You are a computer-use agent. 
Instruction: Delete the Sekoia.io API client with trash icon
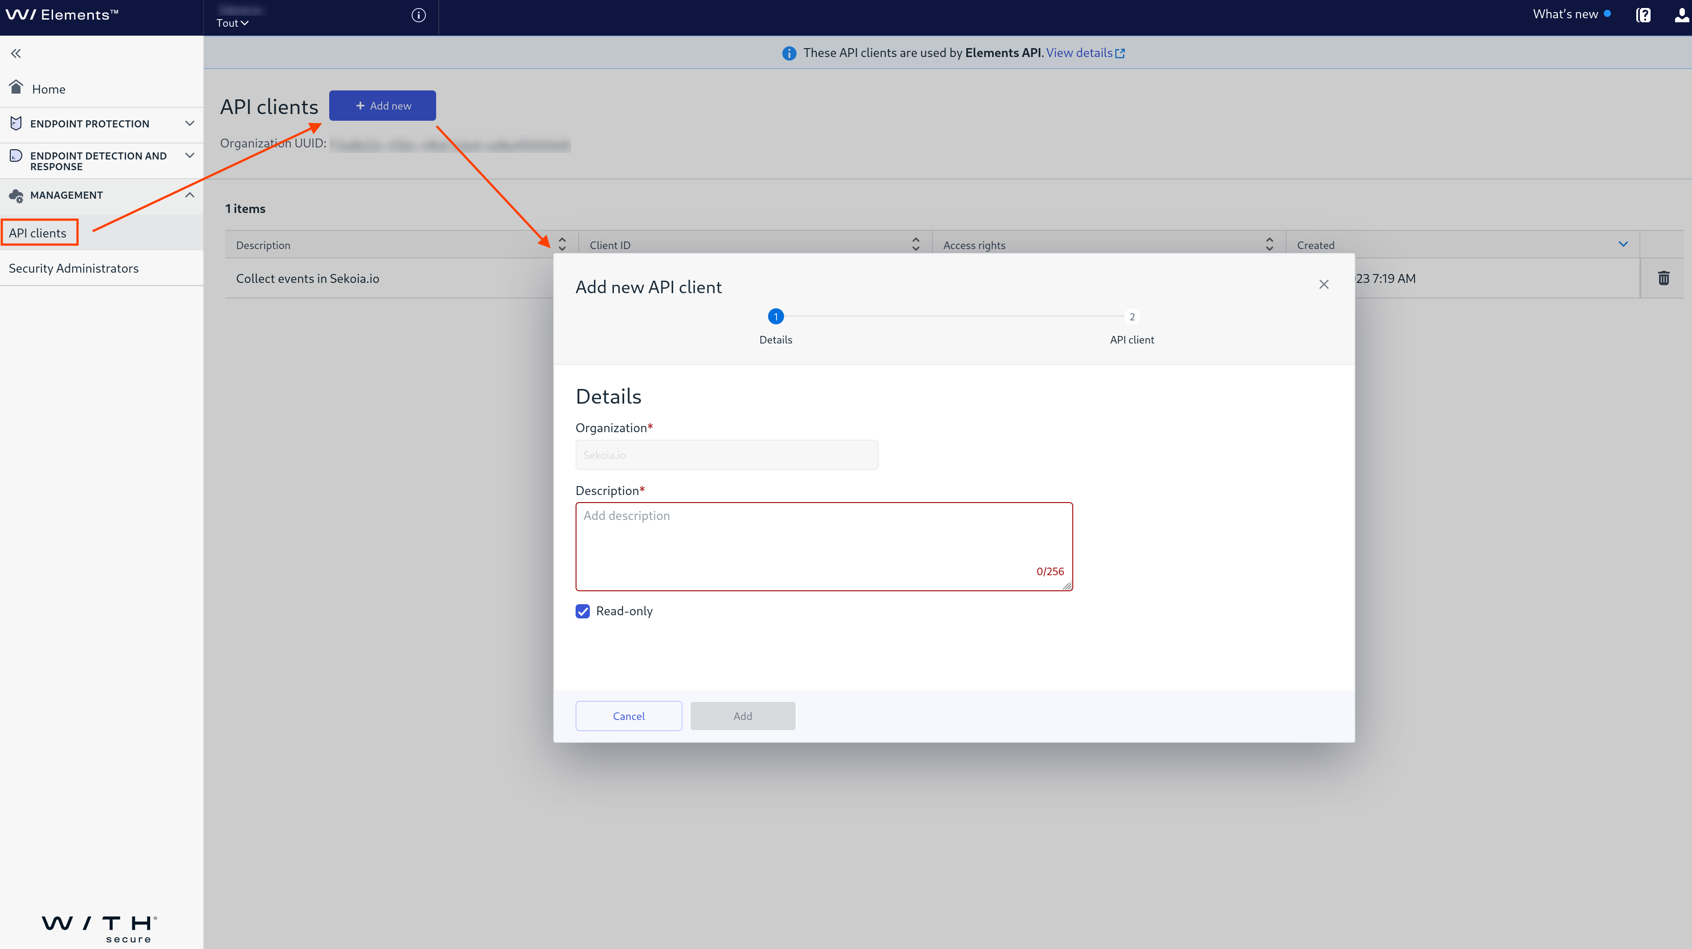(1664, 278)
